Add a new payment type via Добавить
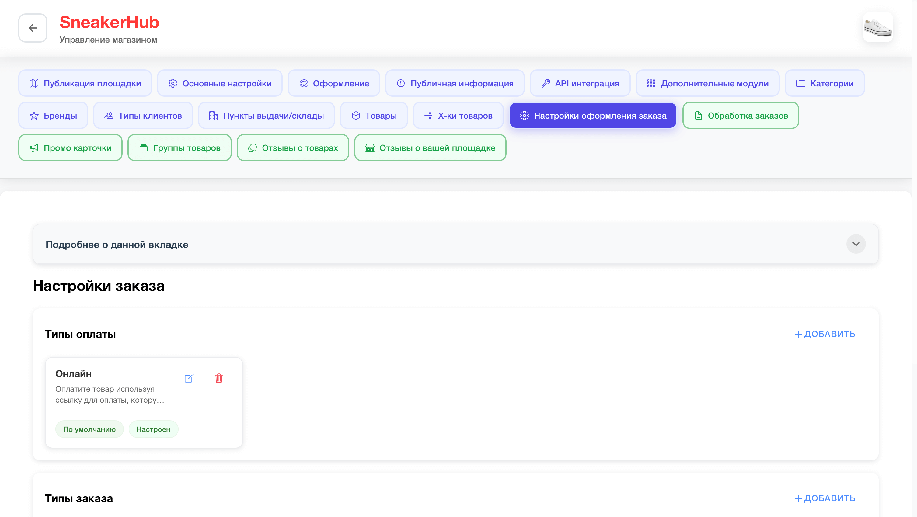Viewport: 917px width, 517px height. tap(825, 334)
